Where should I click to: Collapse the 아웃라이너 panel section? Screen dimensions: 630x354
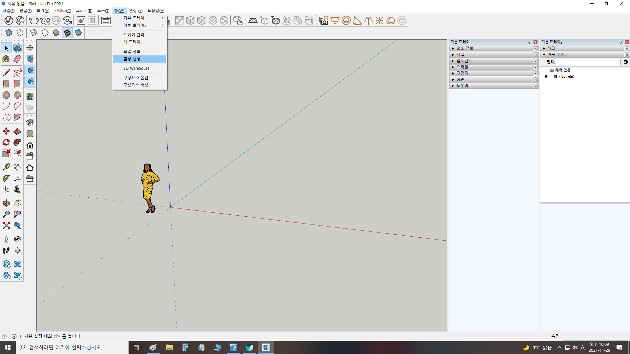[x=544, y=55]
